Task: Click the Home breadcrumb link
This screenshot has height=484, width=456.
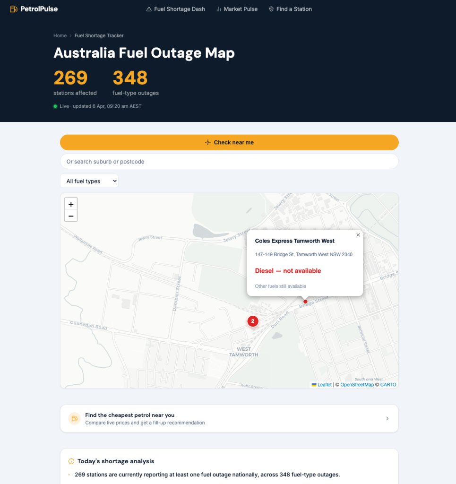Action: click(x=60, y=35)
